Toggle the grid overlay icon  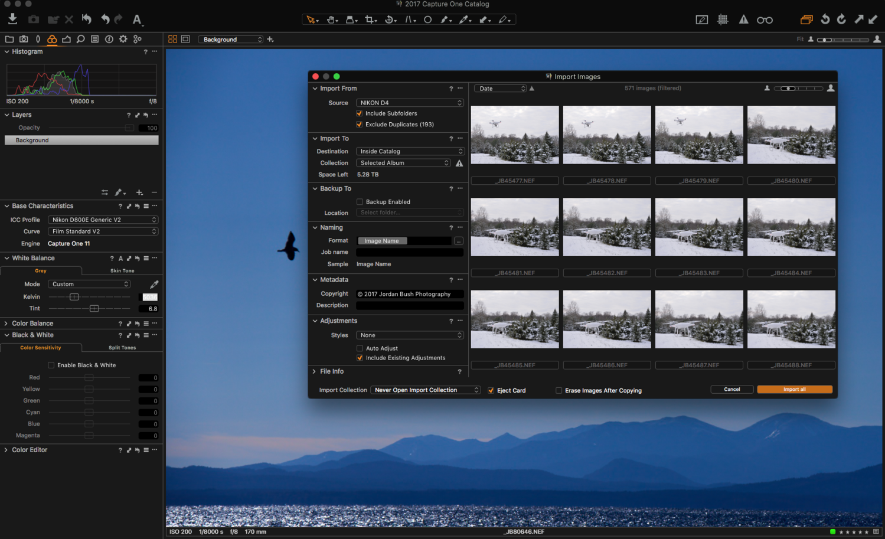tap(723, 19)
